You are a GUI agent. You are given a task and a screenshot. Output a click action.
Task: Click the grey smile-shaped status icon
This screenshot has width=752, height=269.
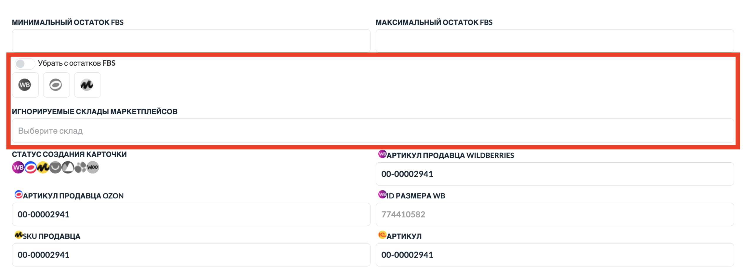pyautogui.click(x=55, y=167)
